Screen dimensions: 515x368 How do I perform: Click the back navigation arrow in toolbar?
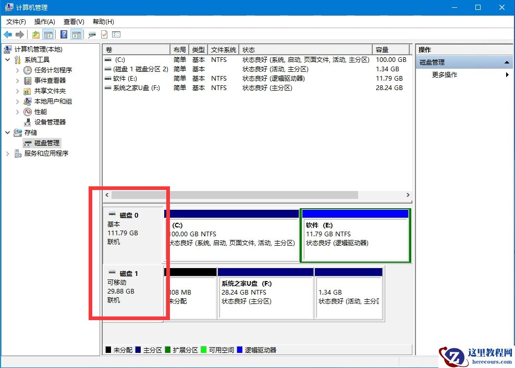[x=8, y=34]
